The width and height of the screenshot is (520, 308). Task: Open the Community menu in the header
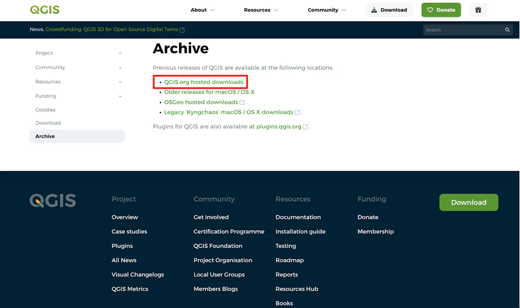(x=323, y=10)
